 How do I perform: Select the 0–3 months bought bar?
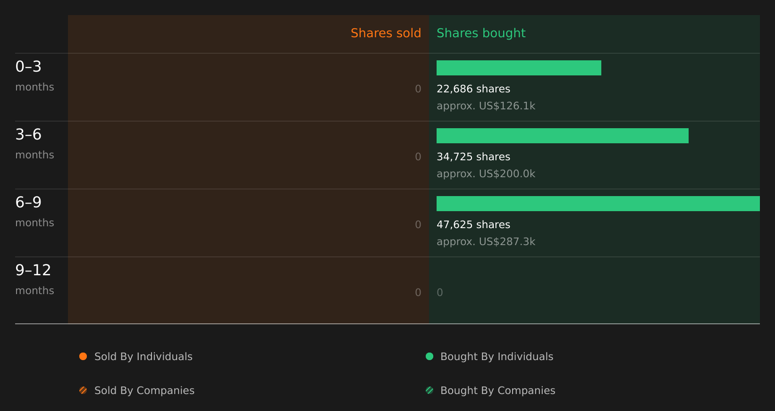519,68
